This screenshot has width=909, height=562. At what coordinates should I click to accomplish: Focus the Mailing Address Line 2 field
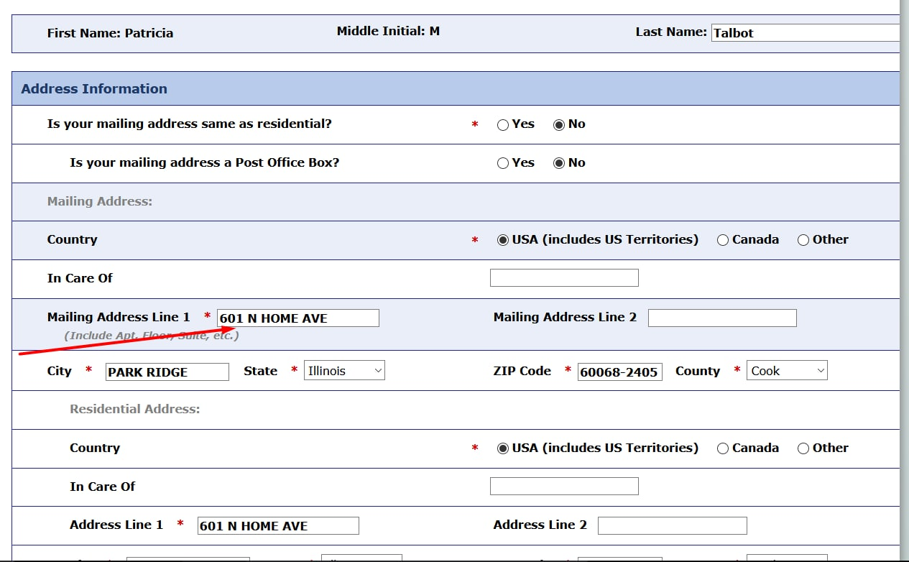pos(721,318)
